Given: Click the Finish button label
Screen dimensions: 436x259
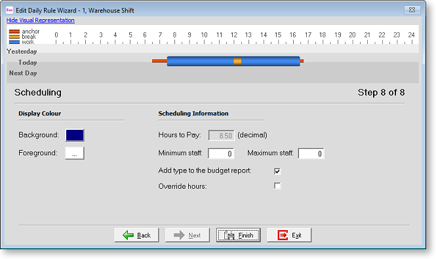Looking at the screenshot, I should pyautogui.click(x=246, y=235).
